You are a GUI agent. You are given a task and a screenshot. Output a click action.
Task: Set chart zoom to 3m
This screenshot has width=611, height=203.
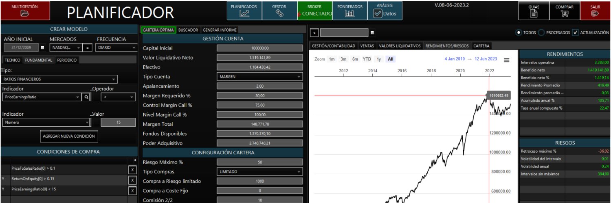344,59
